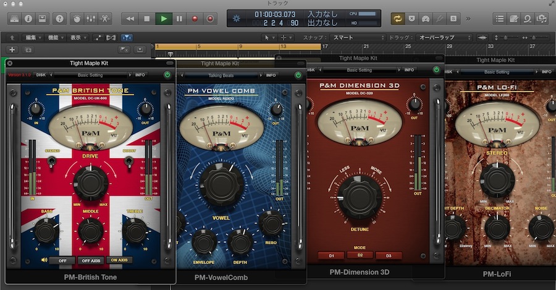Toggle the Replace mode button

[x=411, y=19]
